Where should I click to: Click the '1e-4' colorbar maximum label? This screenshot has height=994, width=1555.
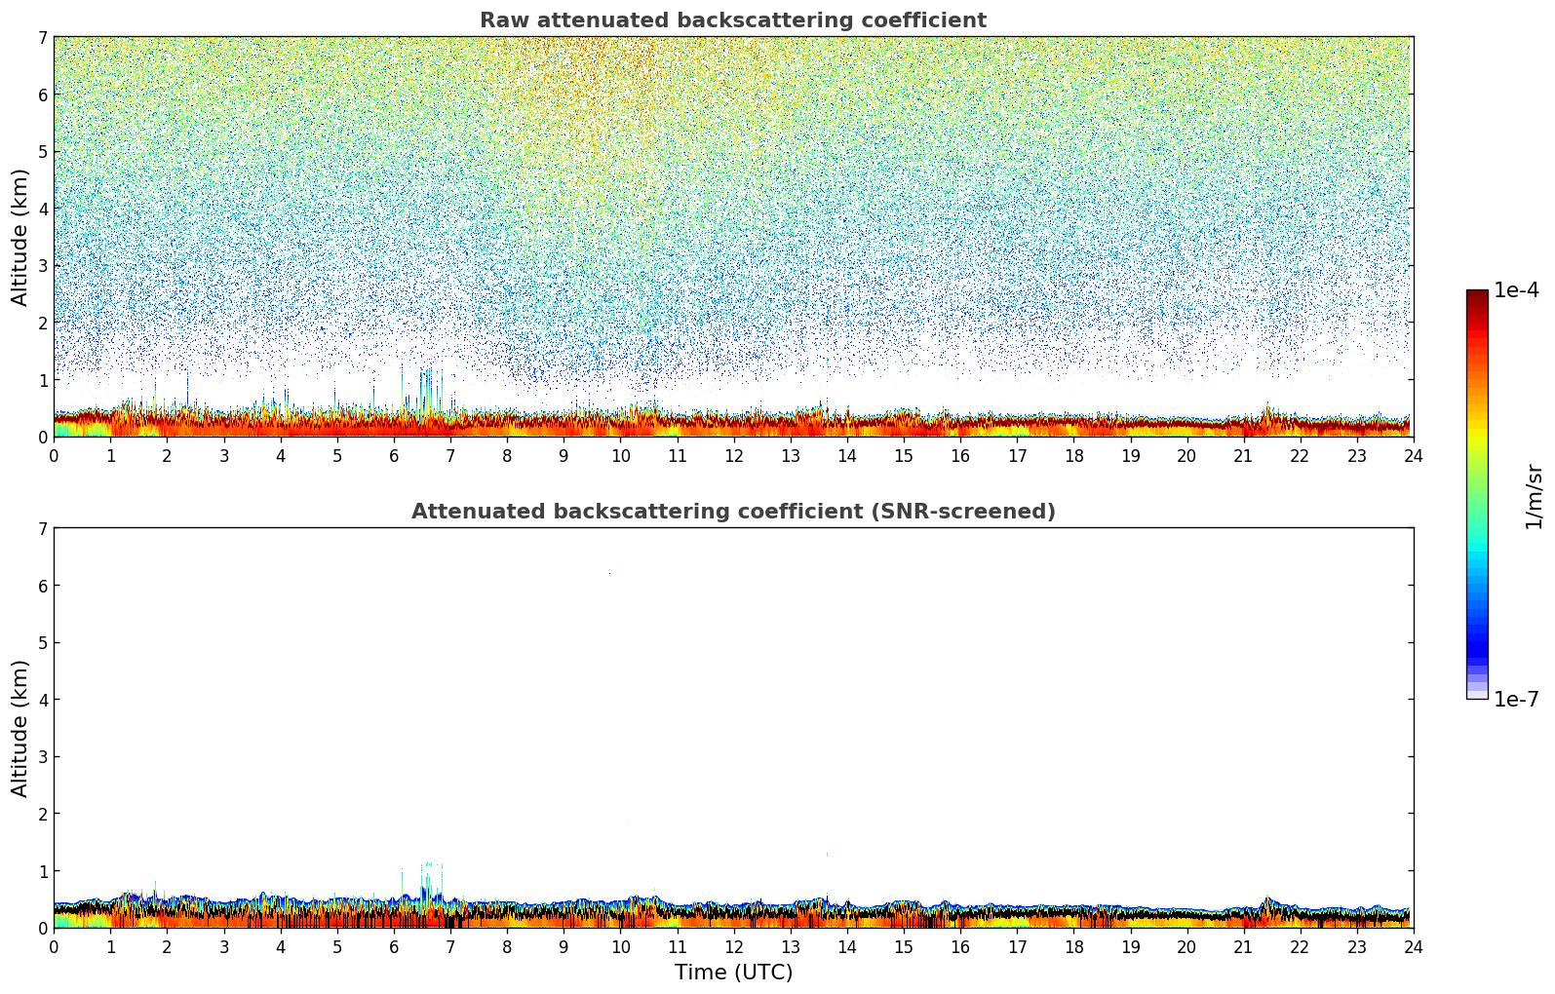click(x=1516, y=290)
